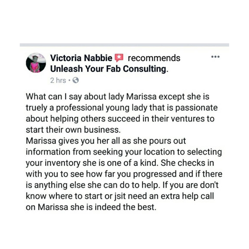Visit the Unleash Your Fab Consulting page
Viewport: 249px width, 249px height.
coord(109,69)
